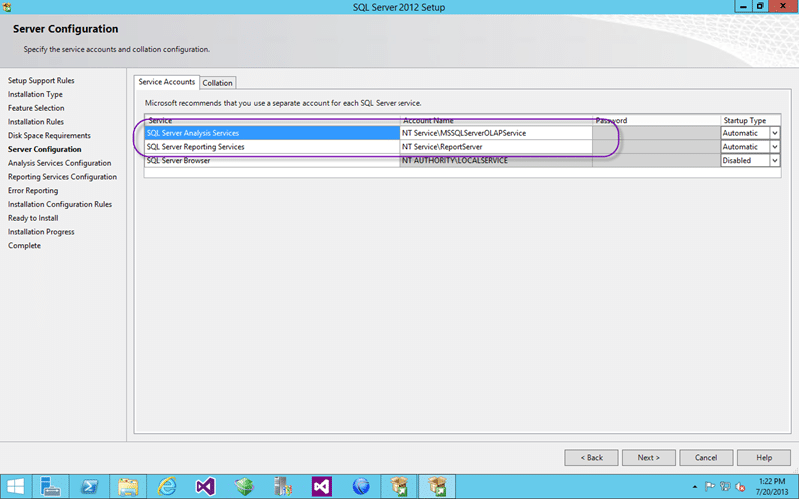Select Server Configuration step in sidebar

pyautogui.click(x=44, y=149)
